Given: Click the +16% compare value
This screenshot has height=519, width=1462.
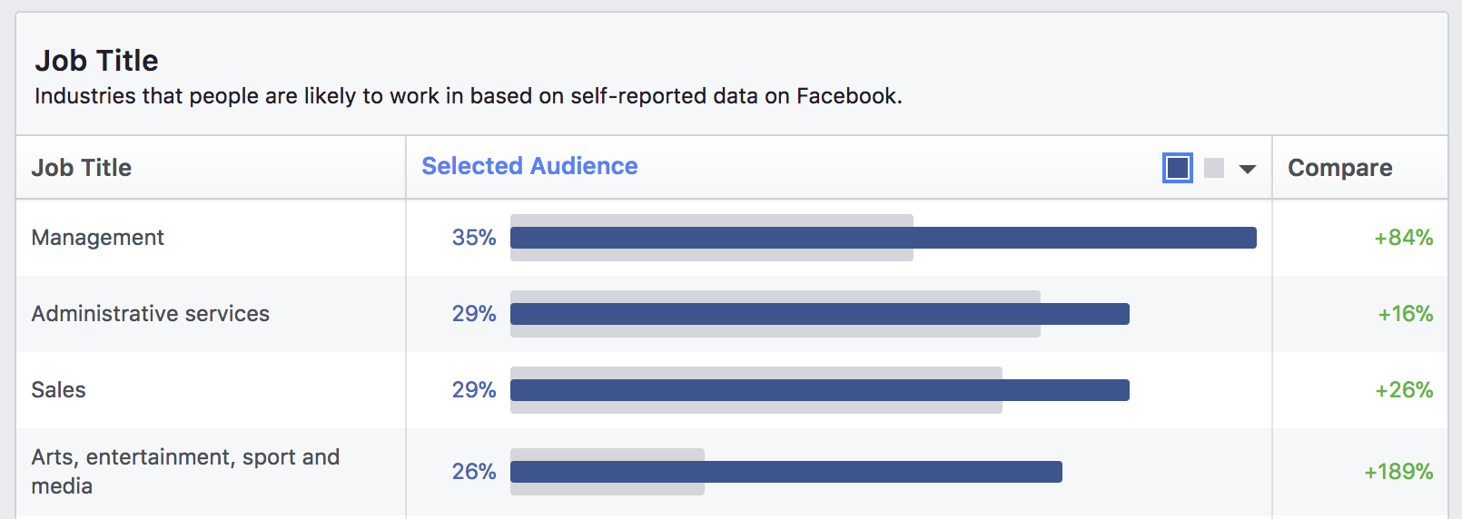Looking at the screenshot, I should (x=1405, y=314).
